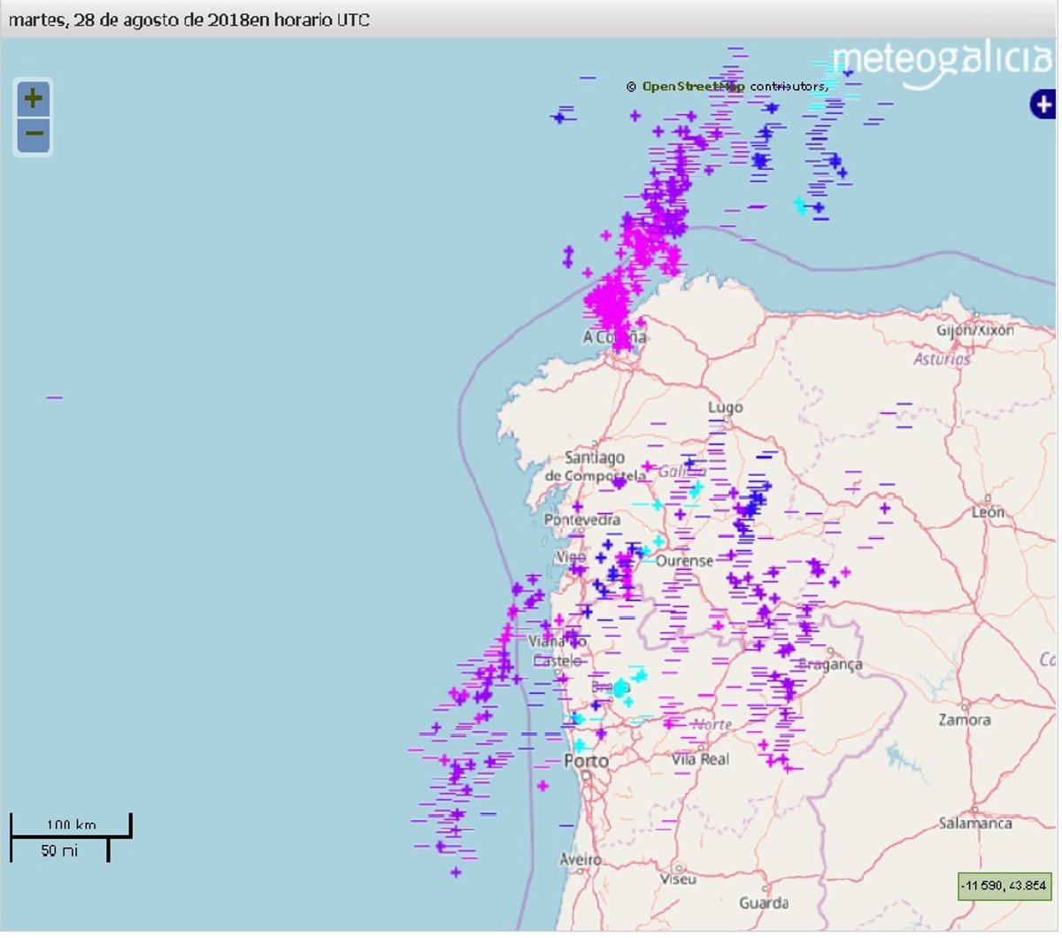Screen dimensions: 1062x938
Task: Click the León city label
Action: coord(988,512)
